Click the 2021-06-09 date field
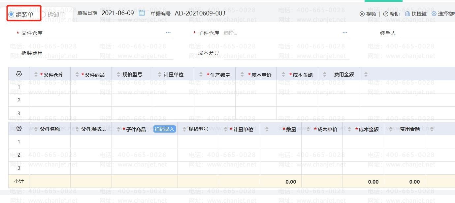455x203 pixels. click(118, 13)
